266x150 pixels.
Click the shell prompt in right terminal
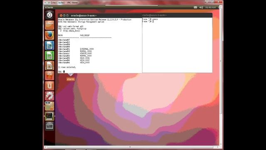click(148, 21)
